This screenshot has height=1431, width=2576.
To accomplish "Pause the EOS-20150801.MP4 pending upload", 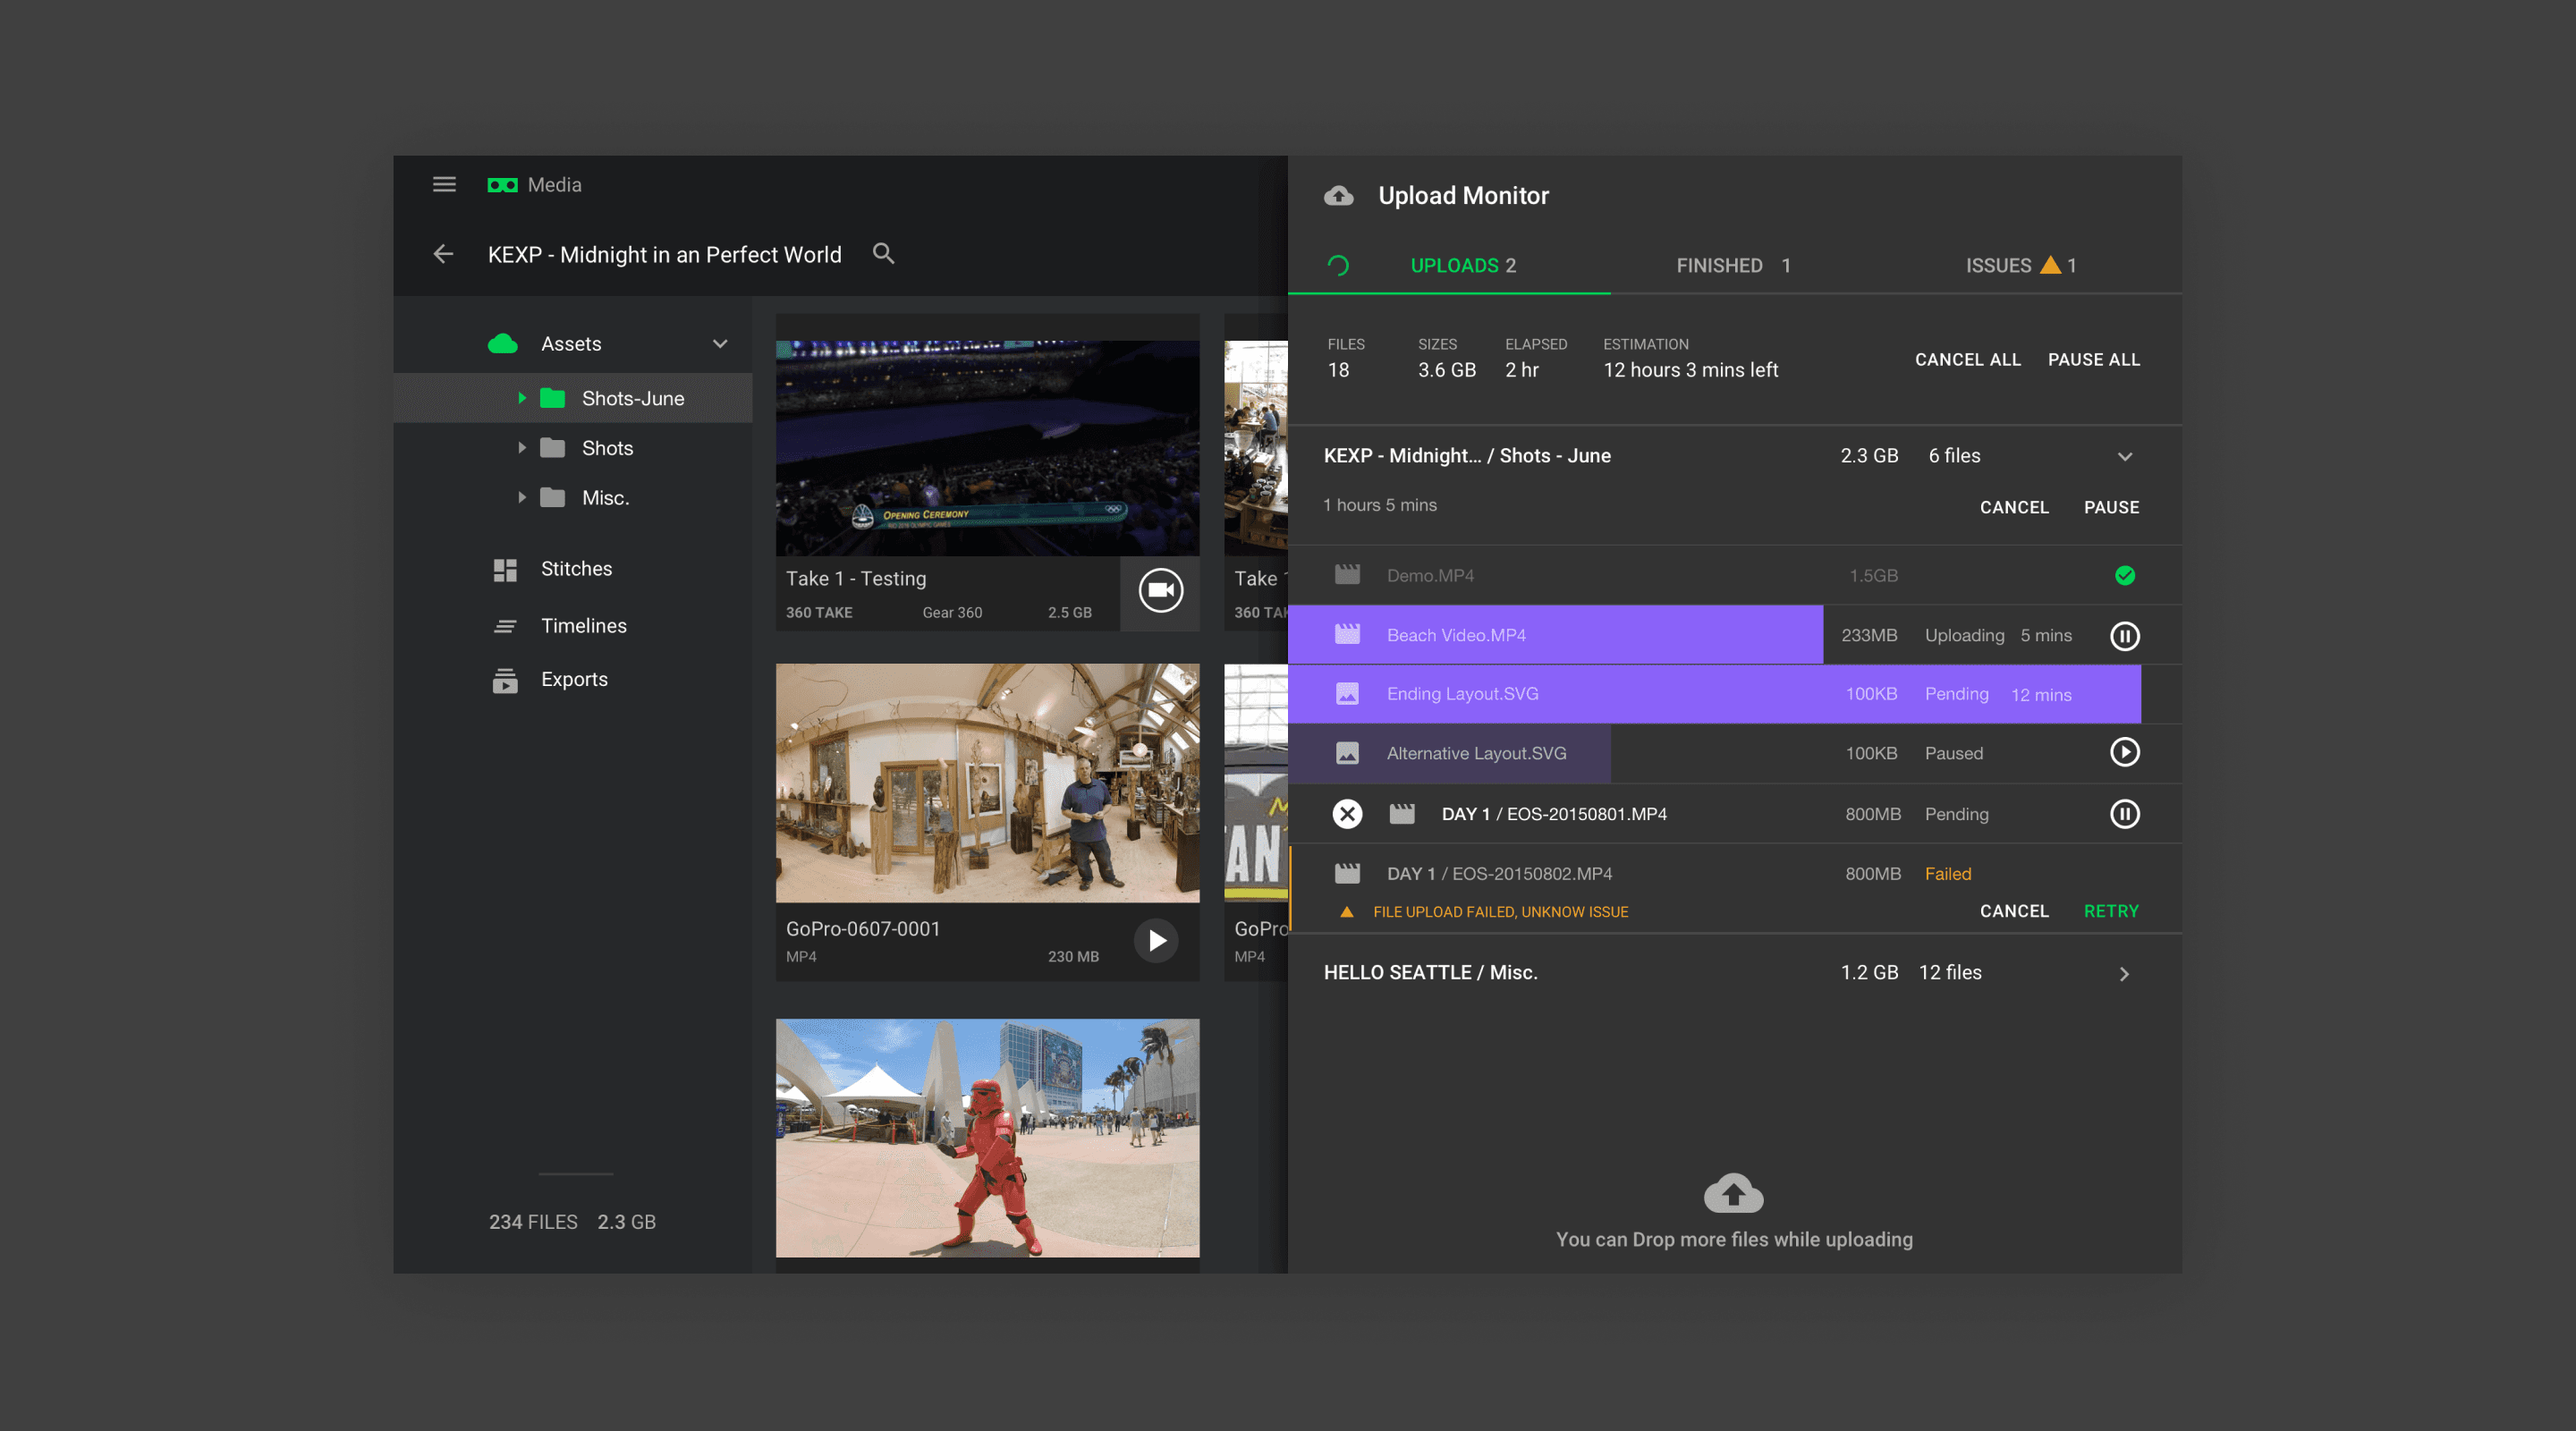I will coord(2125,813).
